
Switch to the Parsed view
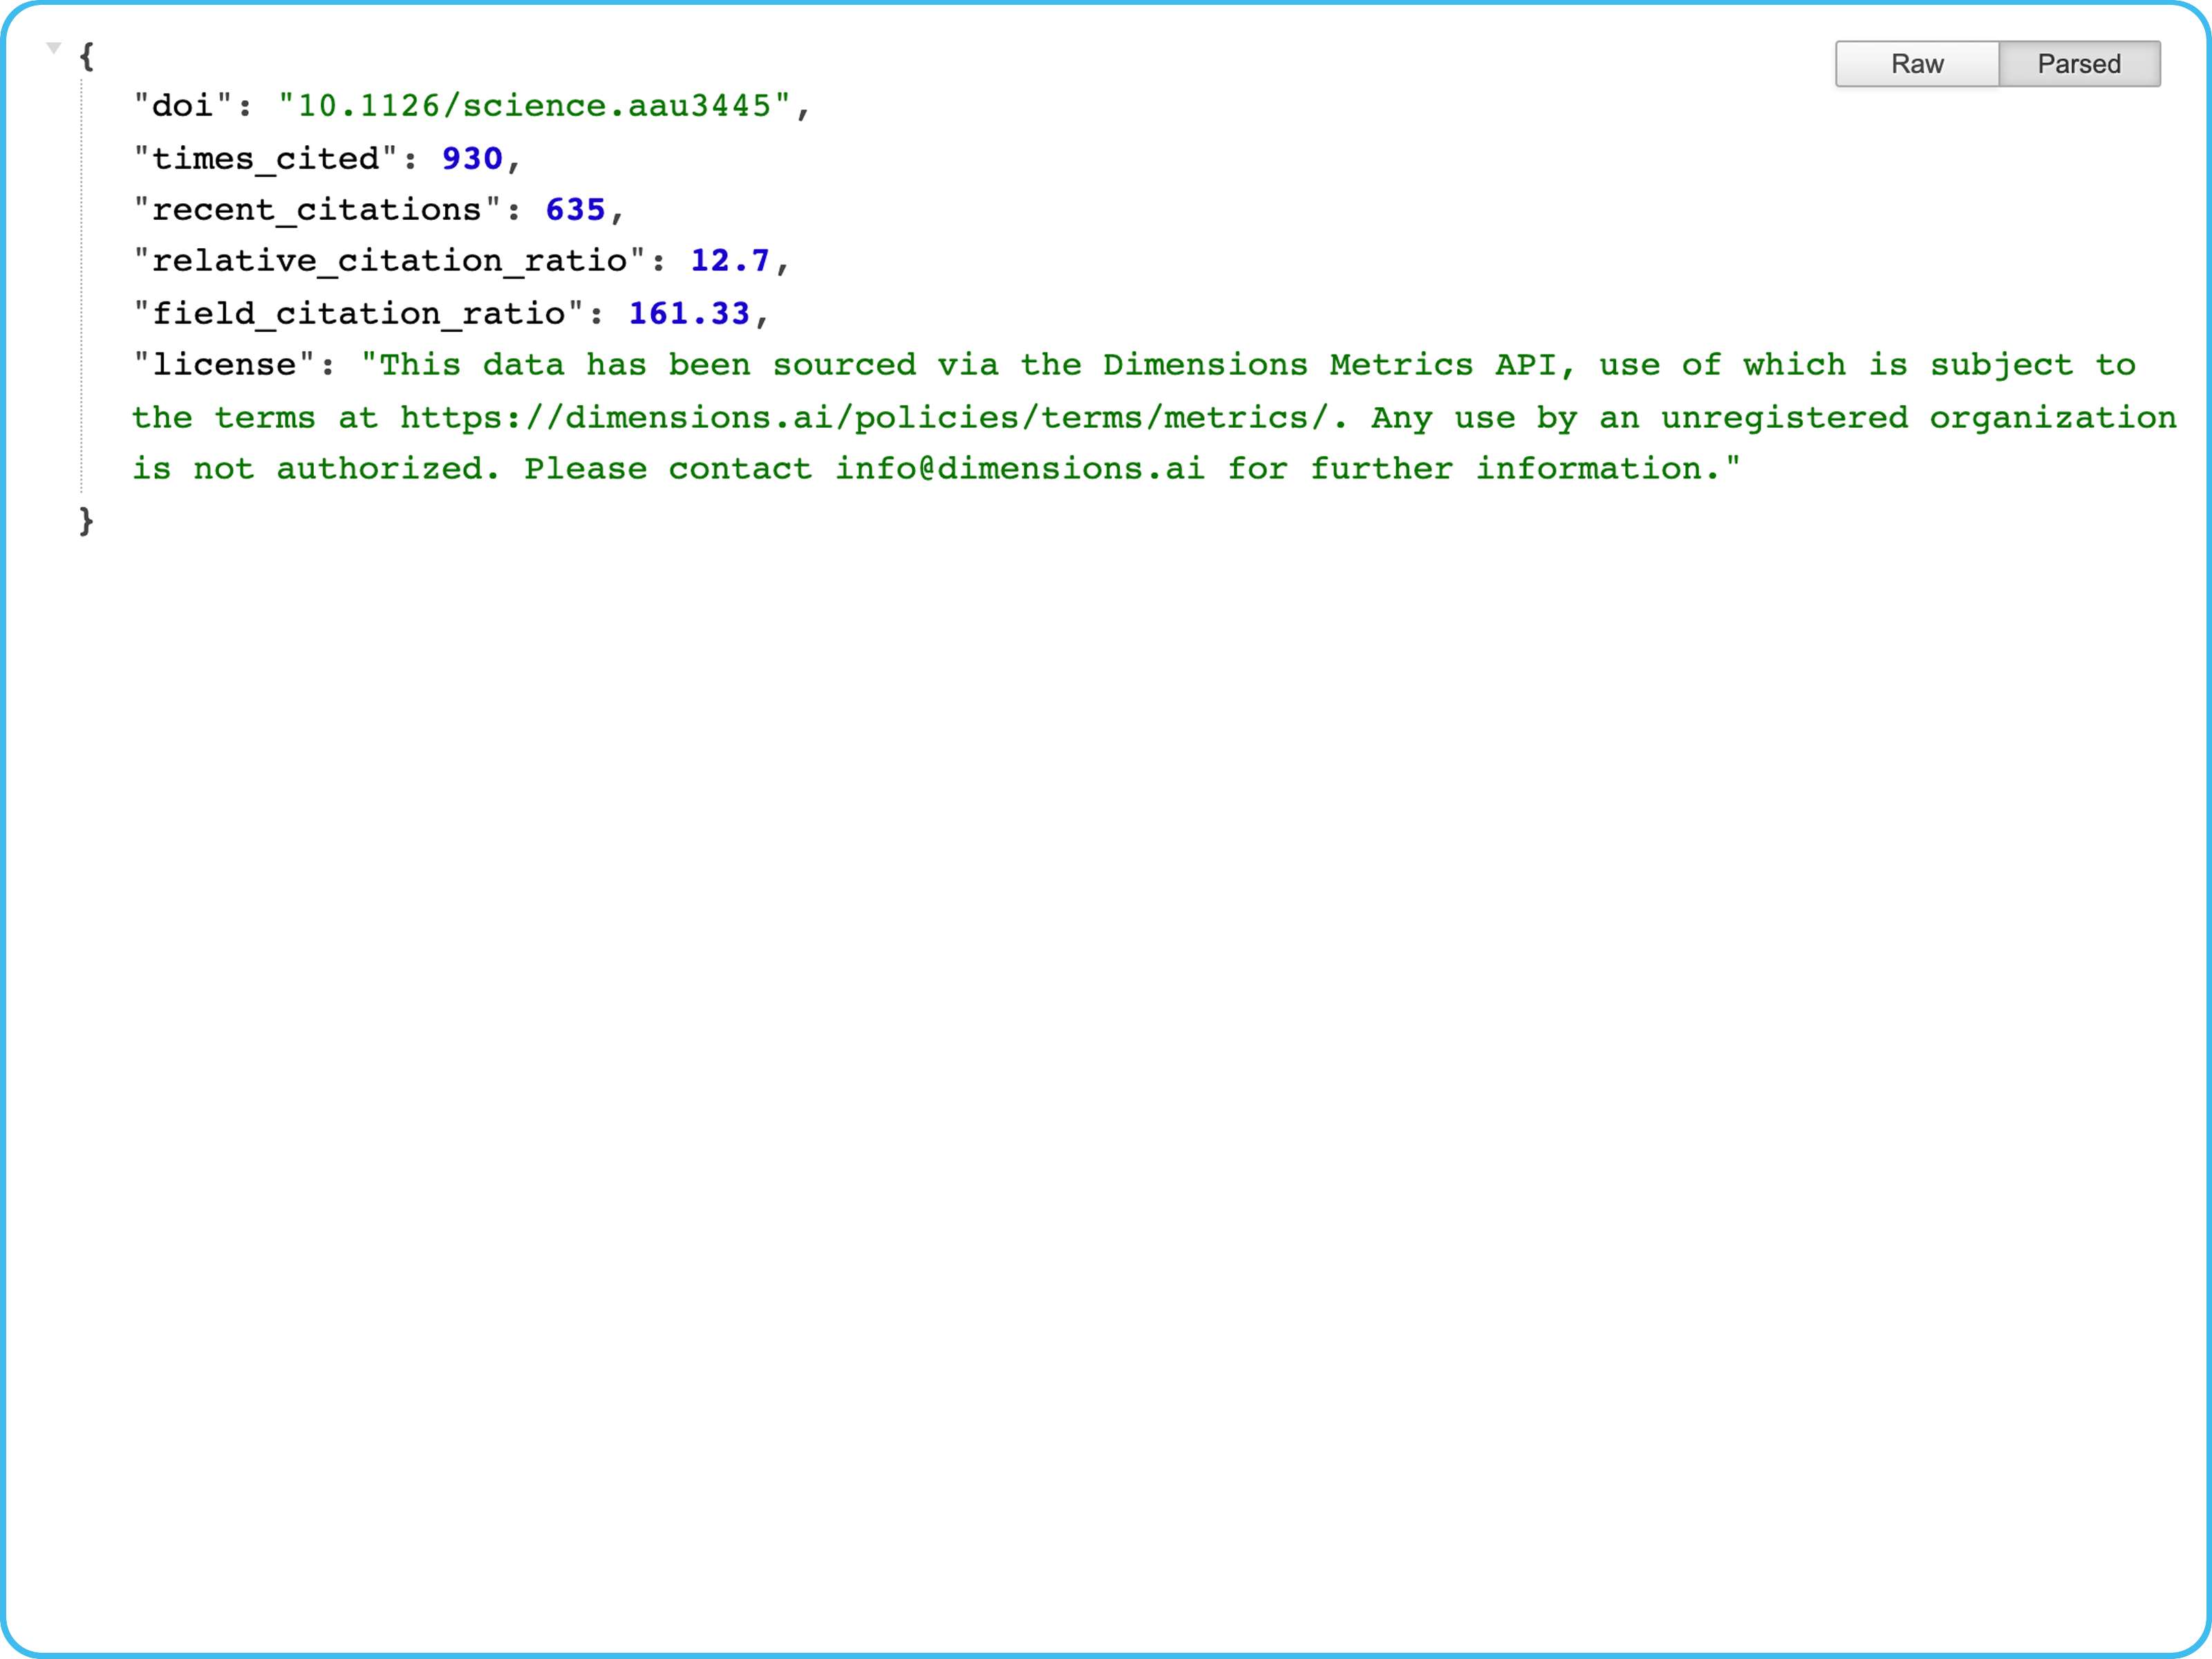2078,64
